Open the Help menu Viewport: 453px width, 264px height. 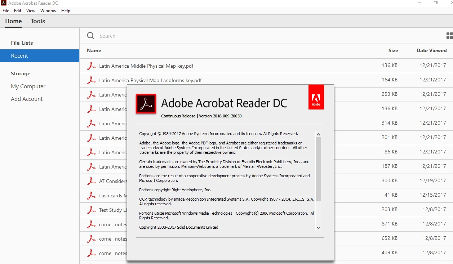coord(66,11)
